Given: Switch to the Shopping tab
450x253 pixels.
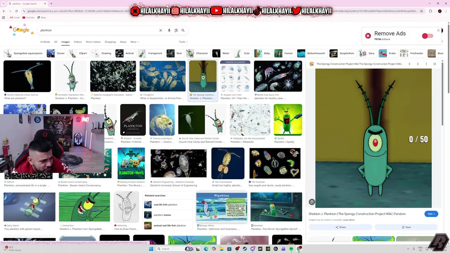Looking at the screenshot, I should point(110,42).
